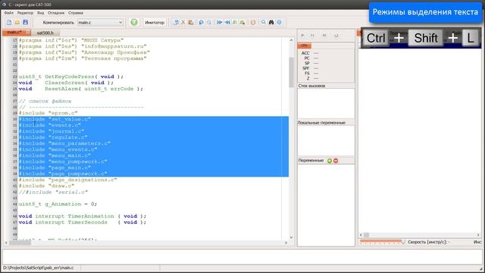Click the copy icon left of cut
Image resolution: width=485 pixels, height=273 pixels.
tap(176, 22)
